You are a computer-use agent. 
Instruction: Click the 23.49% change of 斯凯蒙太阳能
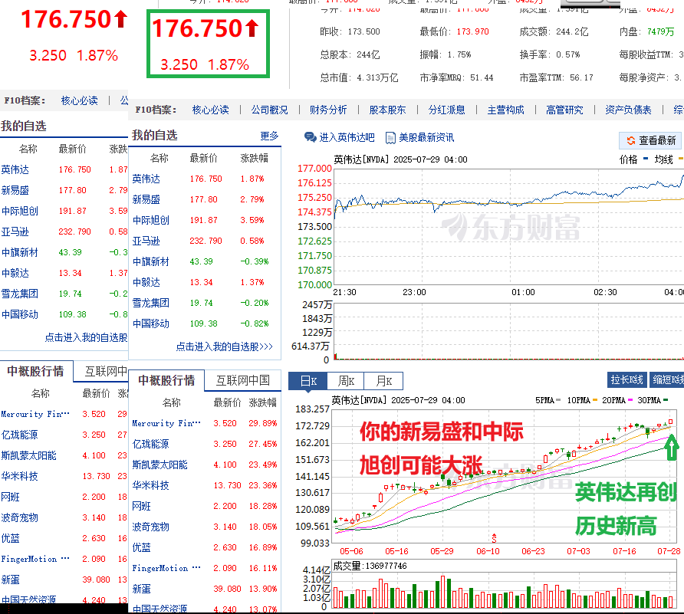click(262, 465)
